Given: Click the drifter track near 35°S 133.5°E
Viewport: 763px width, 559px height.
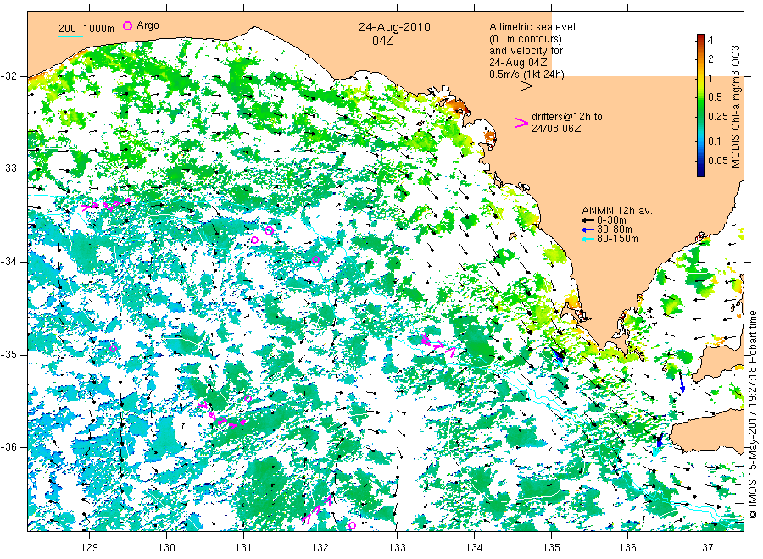Looking at the screenshot, I should click(x=438, y=345).
